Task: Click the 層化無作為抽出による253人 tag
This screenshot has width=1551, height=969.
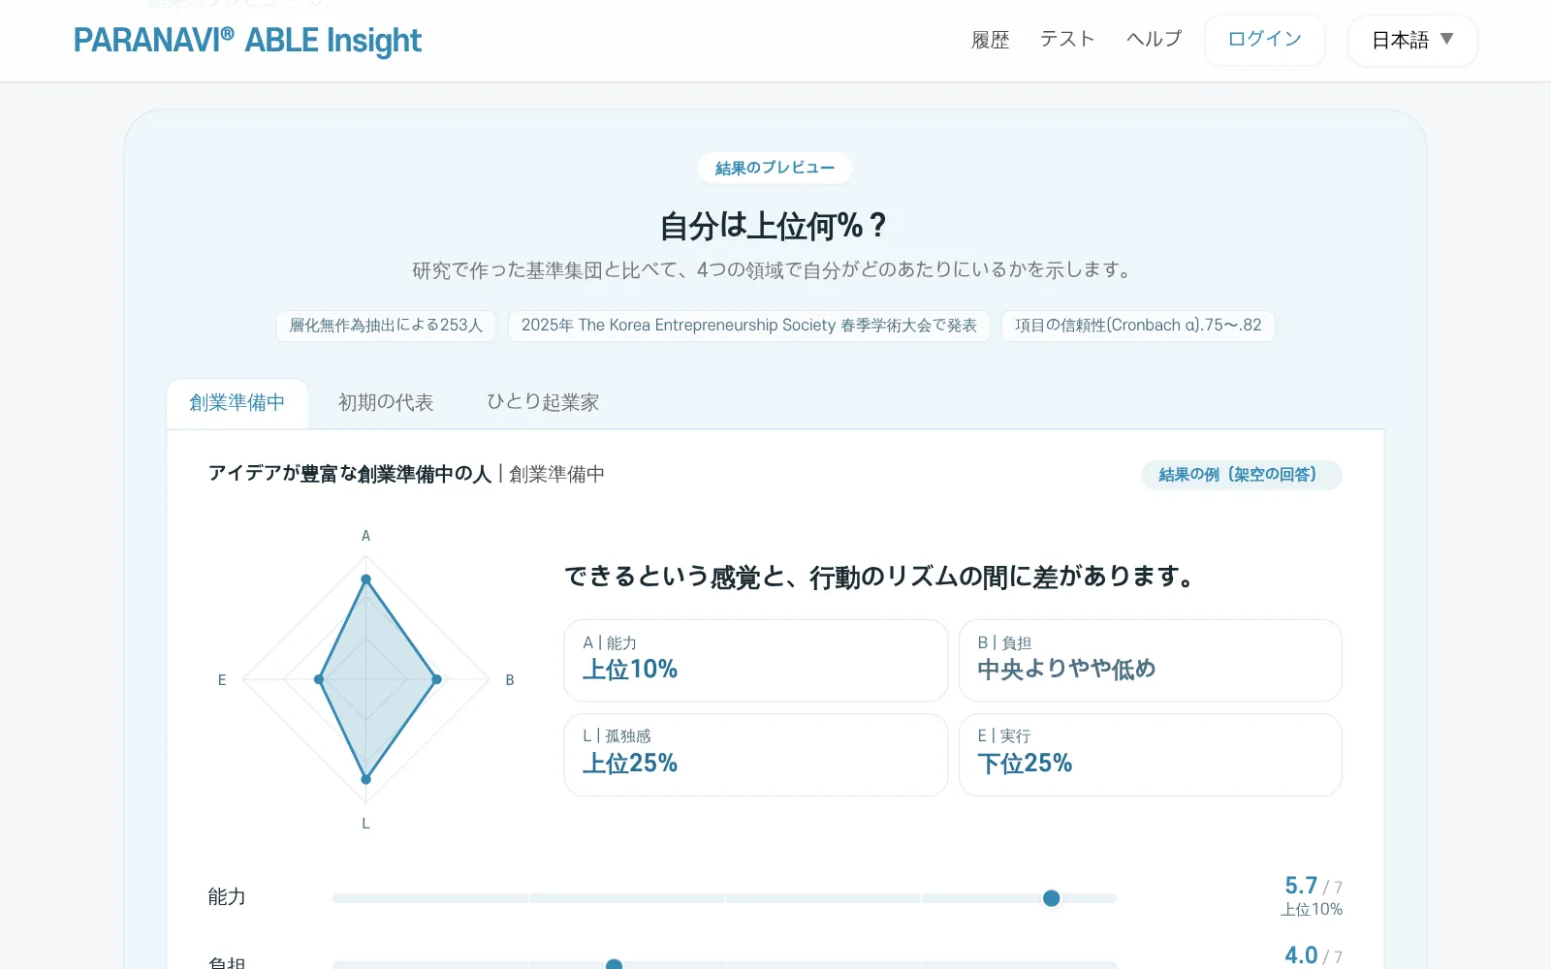Action: (x=386, y=326)
